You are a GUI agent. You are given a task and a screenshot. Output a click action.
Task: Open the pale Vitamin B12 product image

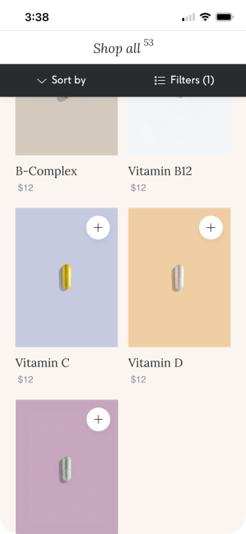(179, 126)
